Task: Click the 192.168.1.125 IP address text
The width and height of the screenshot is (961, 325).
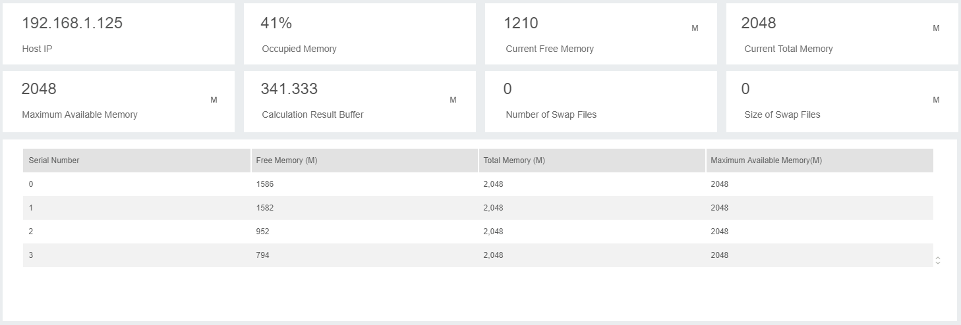Action: [73, 23]
